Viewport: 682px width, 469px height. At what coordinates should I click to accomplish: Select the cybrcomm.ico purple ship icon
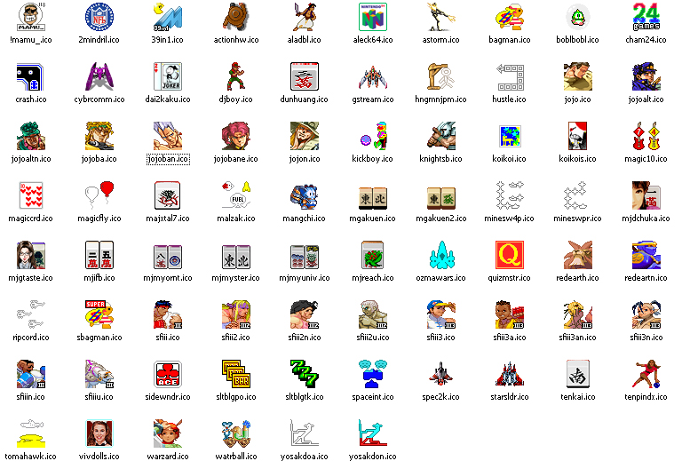coord(99,76)
